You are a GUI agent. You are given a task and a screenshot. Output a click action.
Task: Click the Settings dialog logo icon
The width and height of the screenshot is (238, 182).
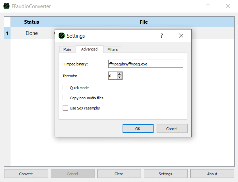tap(62, 36)
